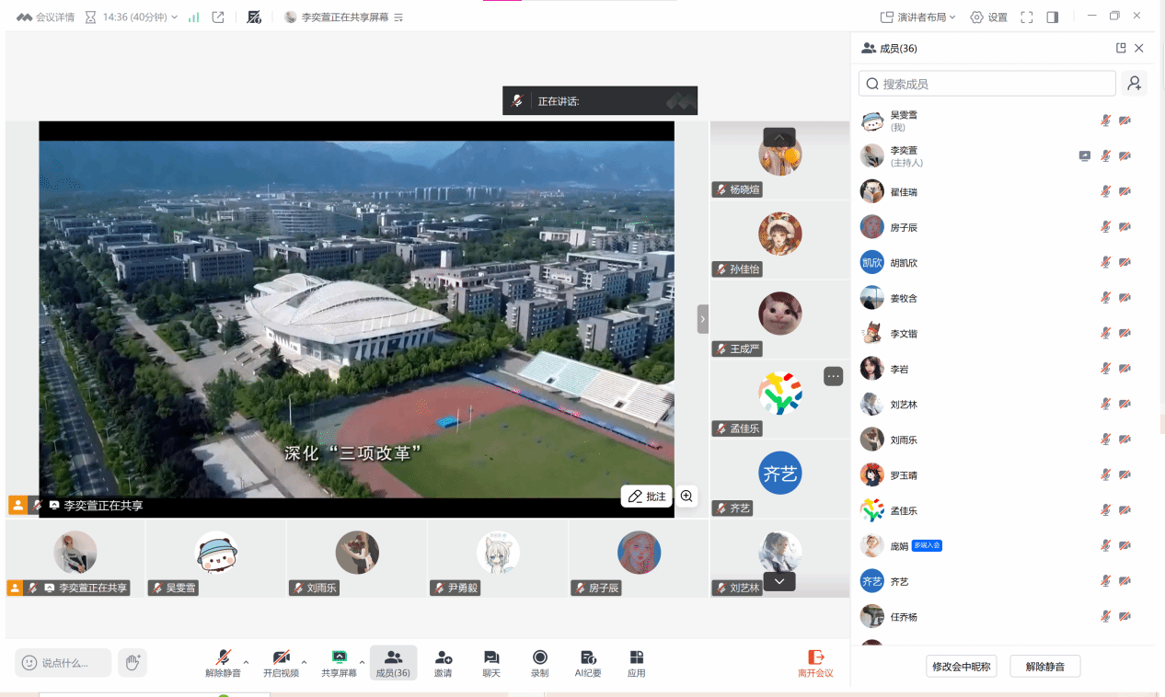Open the 应用 apps icon
Screen dimensions: 1165x697
(x=636, y=662)
